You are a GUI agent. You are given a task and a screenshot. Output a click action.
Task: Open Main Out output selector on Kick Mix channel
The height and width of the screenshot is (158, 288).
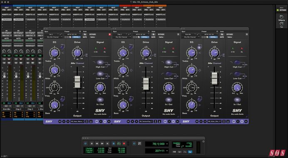[7, 36]
